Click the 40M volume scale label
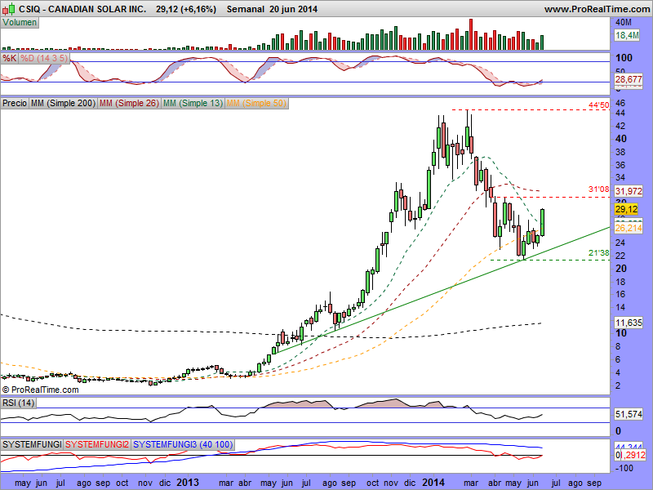The image size is (653, 490). 624,22
